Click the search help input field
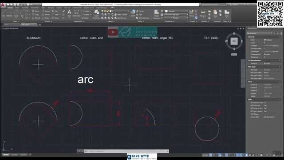The height and width of the screenshot is (160, 284). click(x=213, y=4)
